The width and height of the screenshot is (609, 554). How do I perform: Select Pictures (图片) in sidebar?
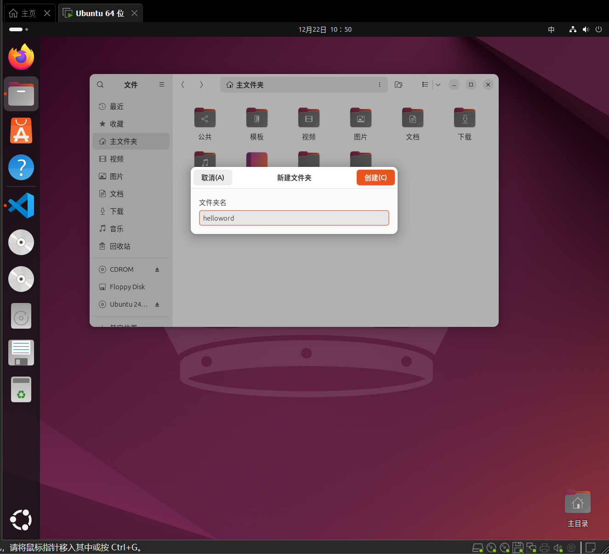[131, 176]
